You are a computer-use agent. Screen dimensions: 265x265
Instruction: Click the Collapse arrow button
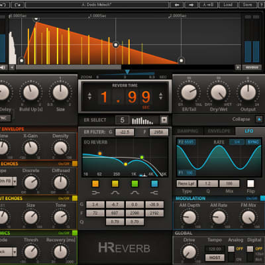pos(259,119)
